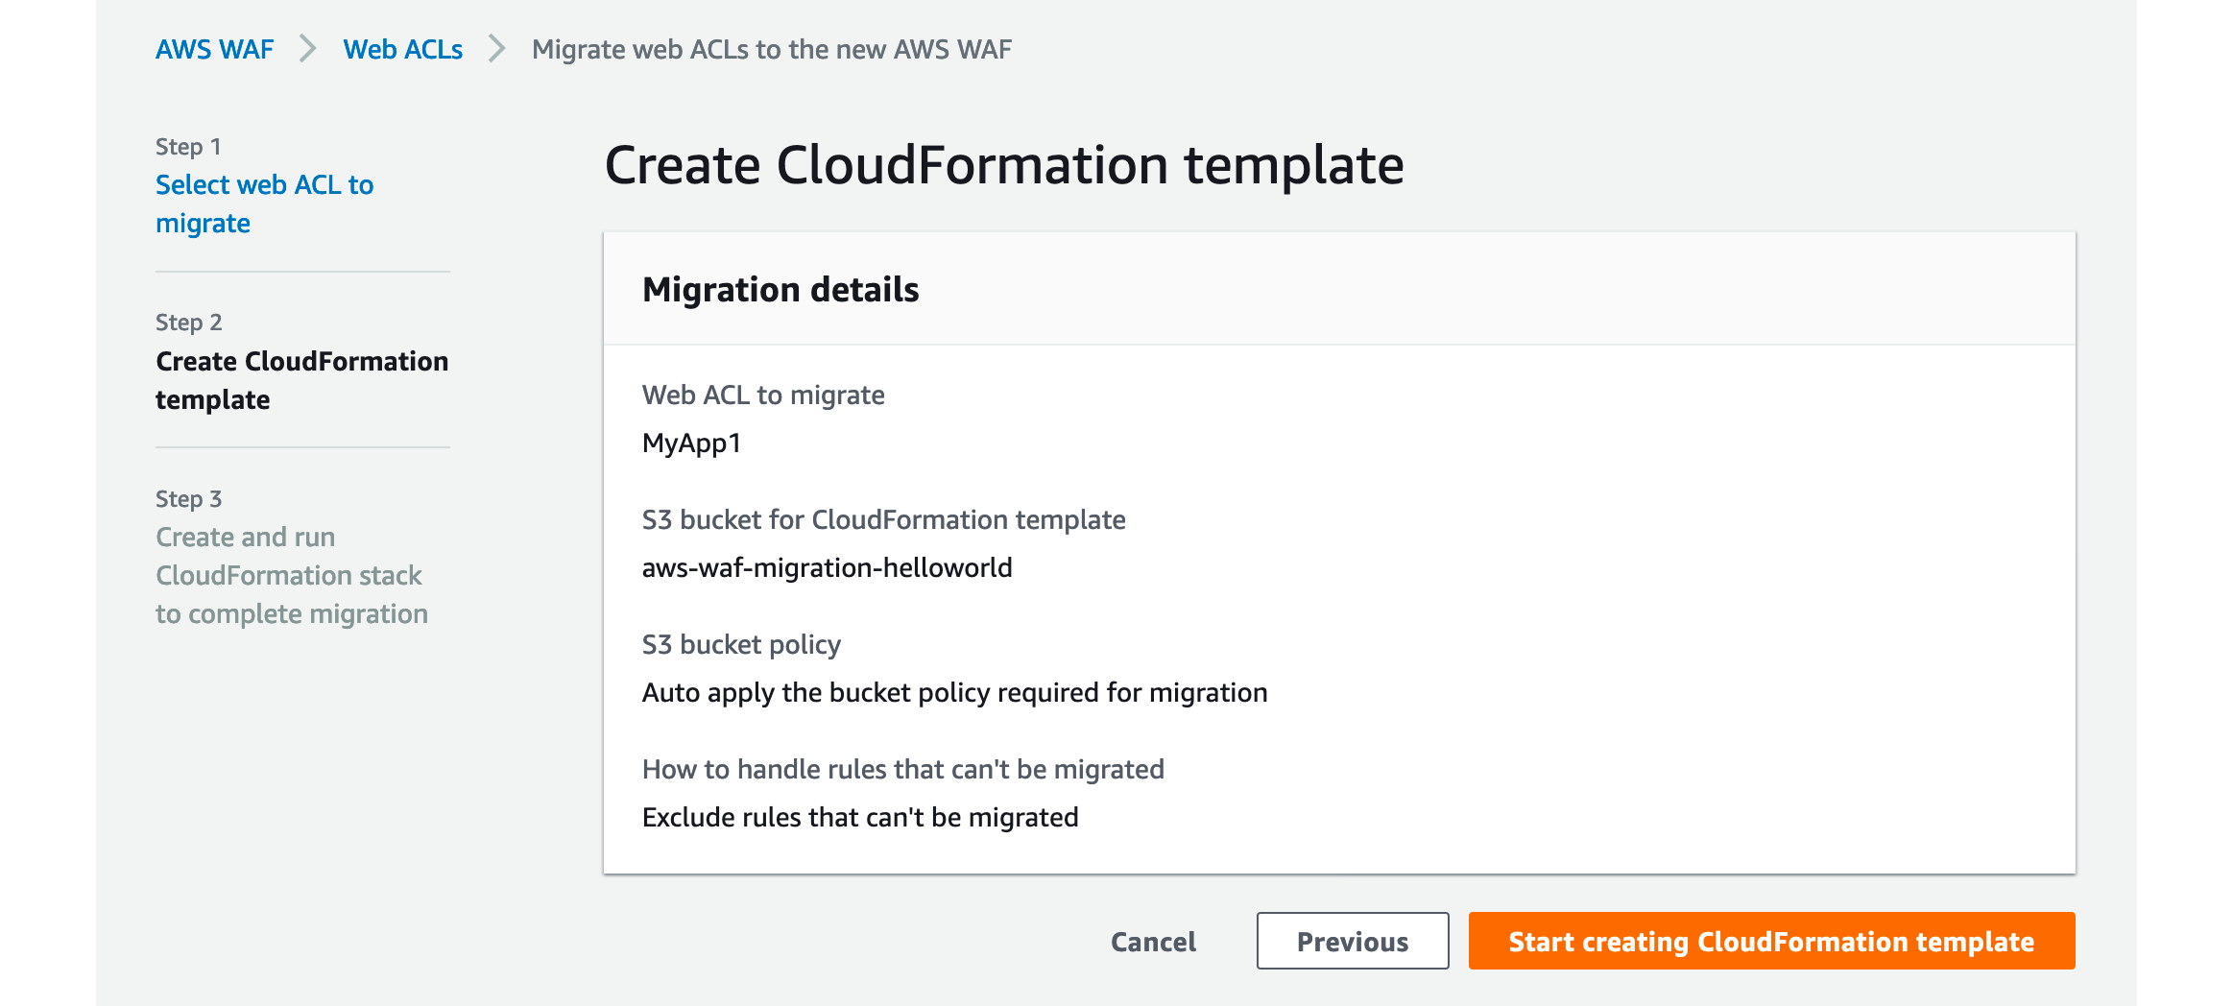Select breadcrumb text Migrate web ACLs
The width and height of the screenshot is (2233, 1006).
(x=773, y=49)
